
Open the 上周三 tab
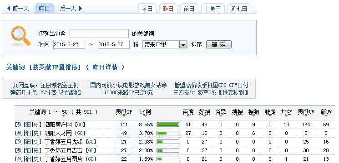[213, 9]
